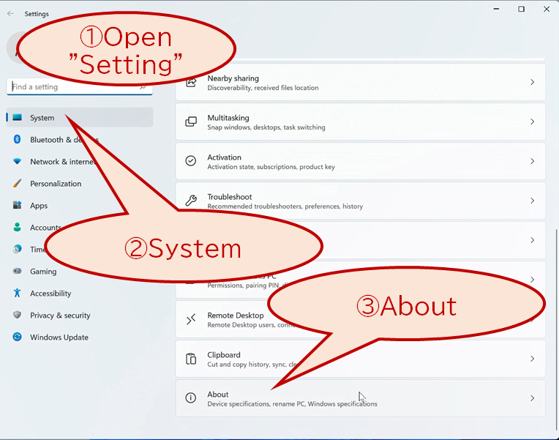Screen dimensions: 559x440
Task: Click the Network & internet wifi icon
Action: tap(17, 161)
